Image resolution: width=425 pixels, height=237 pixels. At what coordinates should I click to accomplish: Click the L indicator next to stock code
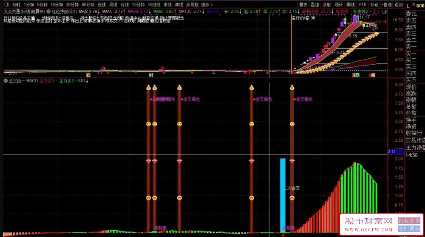point(408,6)
